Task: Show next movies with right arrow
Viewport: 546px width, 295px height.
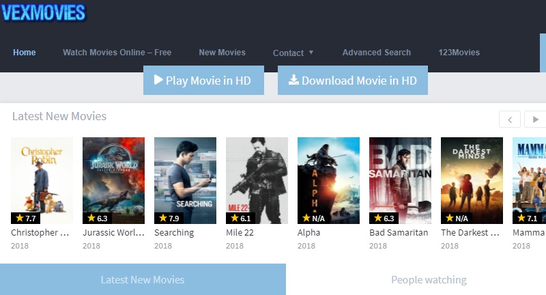Action: coord(535,120)
